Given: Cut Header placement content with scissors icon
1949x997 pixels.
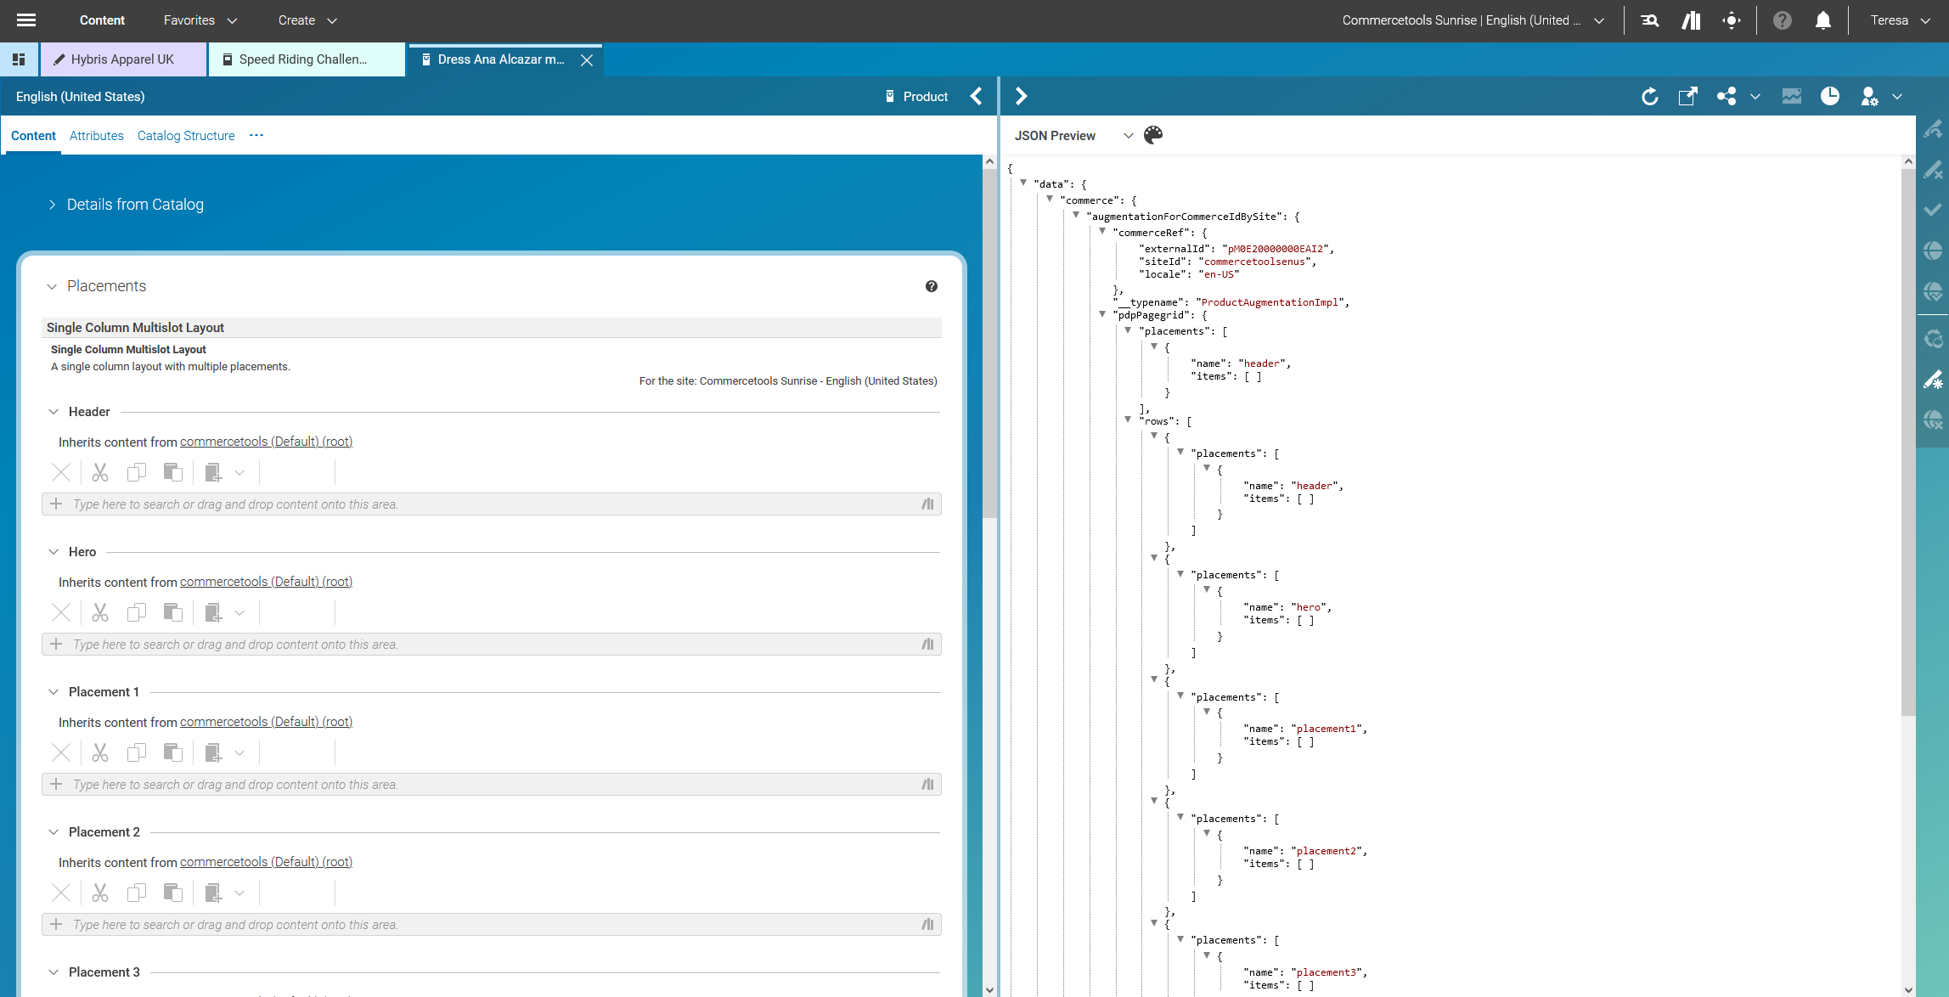Looking at the screenshot, I should coord(99,472).
